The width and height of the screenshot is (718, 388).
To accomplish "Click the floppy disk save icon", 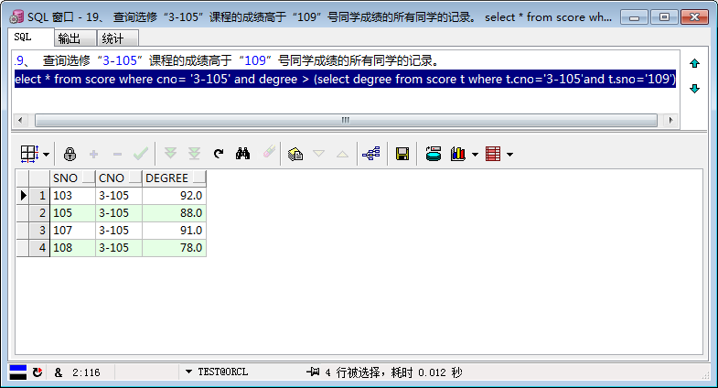I will pos(402,154).
